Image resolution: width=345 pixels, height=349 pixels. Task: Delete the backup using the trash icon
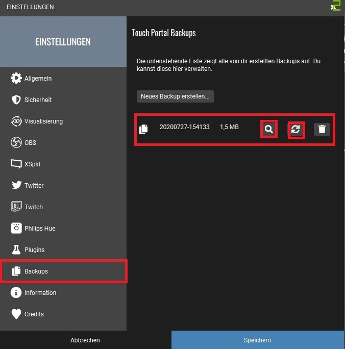322,129
